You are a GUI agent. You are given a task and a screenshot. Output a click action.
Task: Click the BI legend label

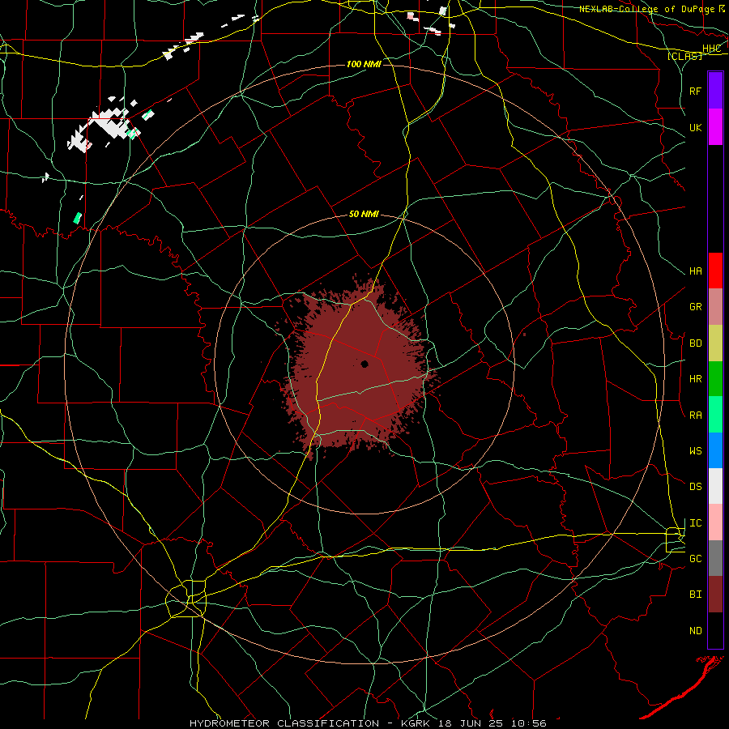tap(696, 595)
